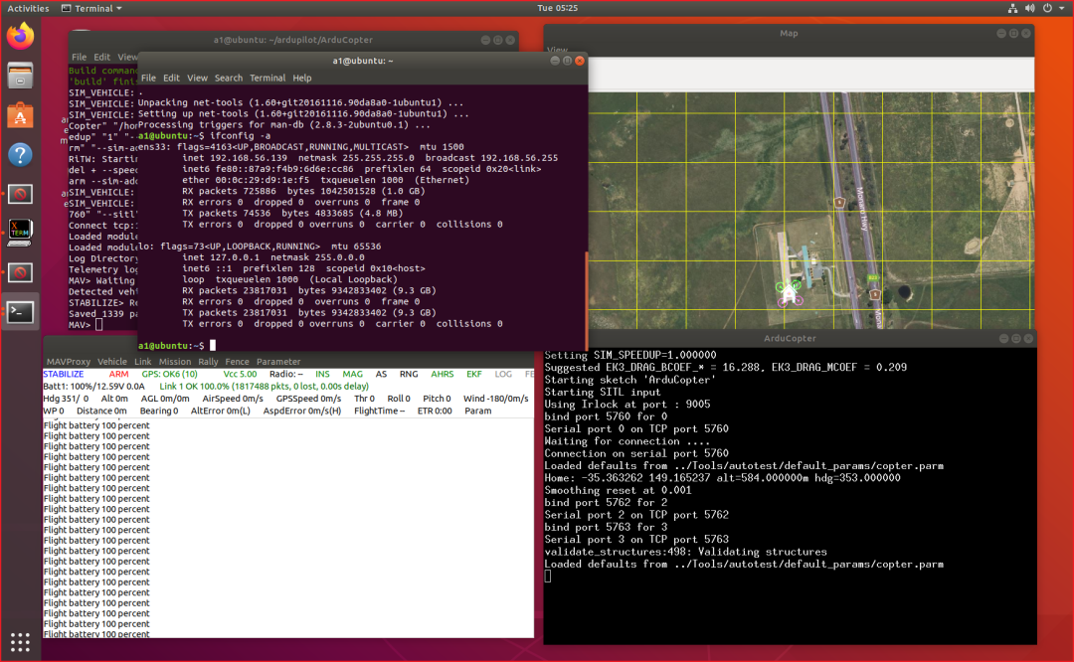
Task: Open the Link menu in console
Action: coord(143,362)
